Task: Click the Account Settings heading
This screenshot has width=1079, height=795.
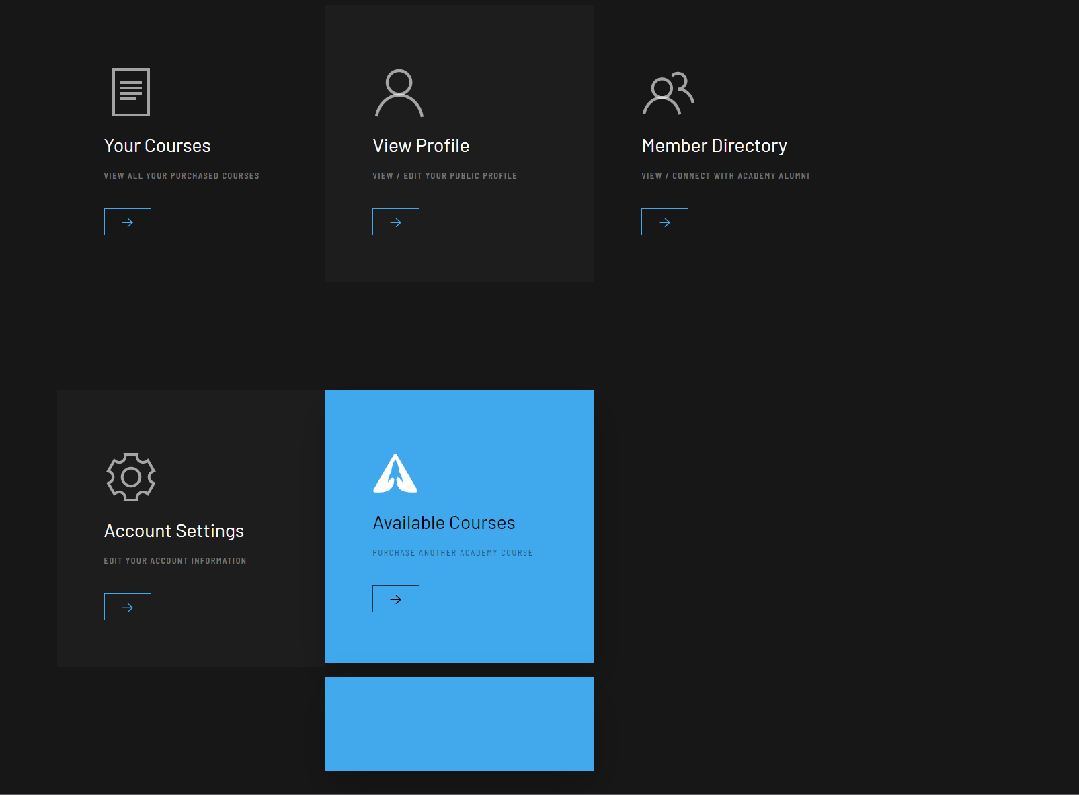Action: click(x=174, y=531)
